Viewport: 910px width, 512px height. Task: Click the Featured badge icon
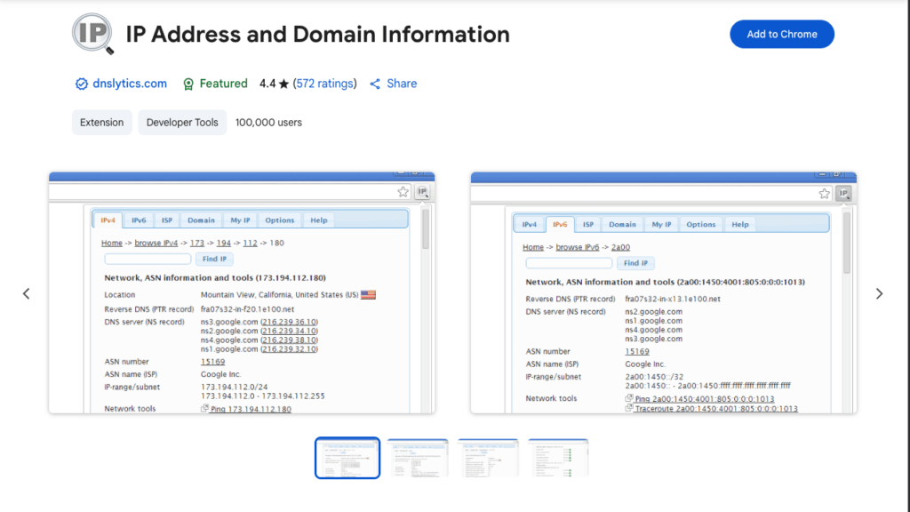pos(188,84)
